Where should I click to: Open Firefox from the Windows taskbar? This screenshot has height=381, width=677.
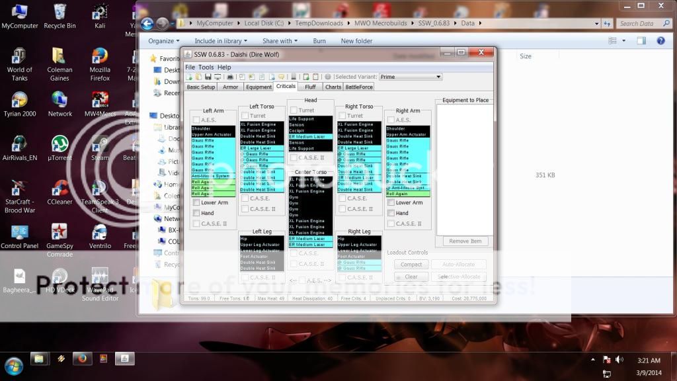[x=82, y=359]
